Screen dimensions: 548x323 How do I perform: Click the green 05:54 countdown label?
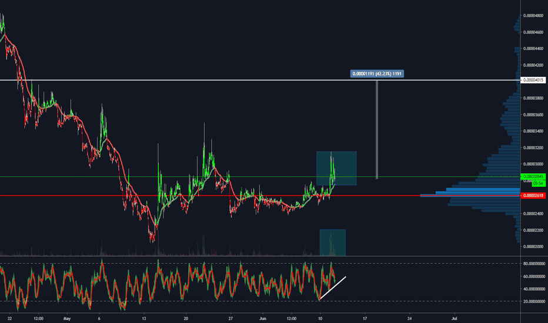pyautogui.click(x=539, y=183)
